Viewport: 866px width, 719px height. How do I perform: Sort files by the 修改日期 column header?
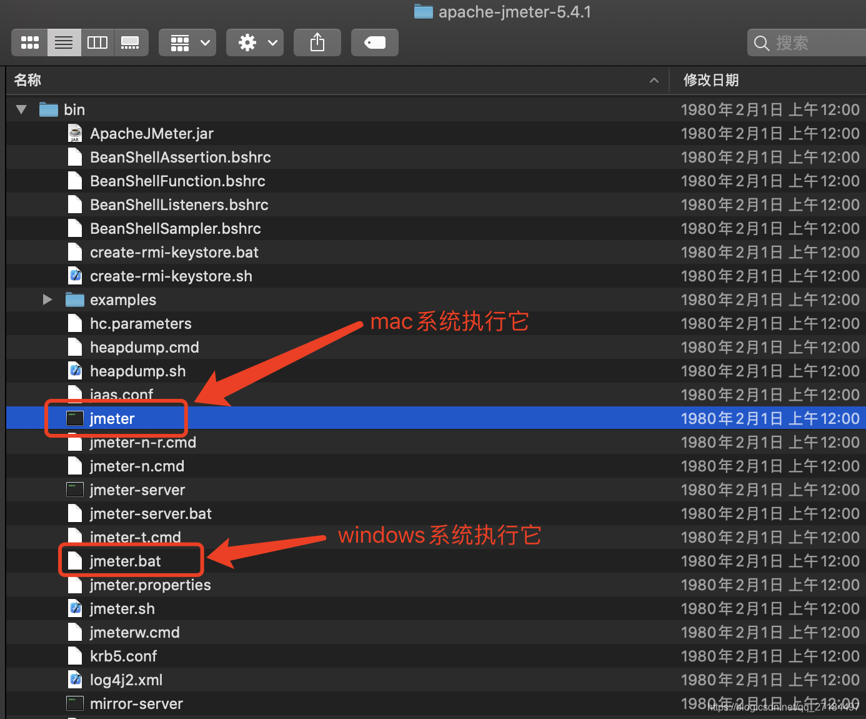click(768, 80)
